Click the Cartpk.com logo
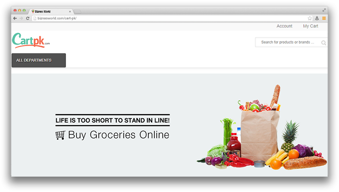This screenshot has height=192, width=339. (x=31, y=40)
